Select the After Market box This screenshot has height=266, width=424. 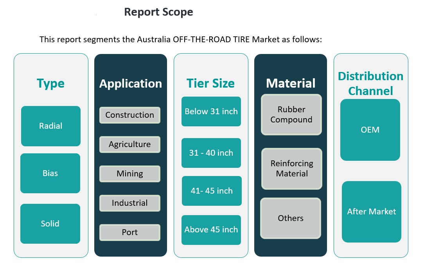click(x=372, y=212)
